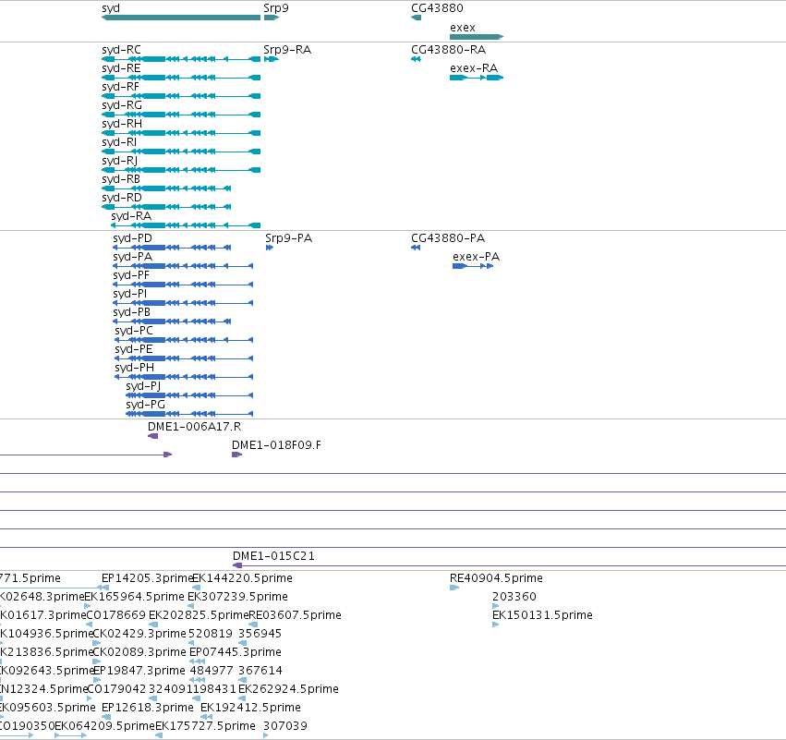Select protein syd-PD
Screen dimensions: 786x740
coord(172,248)
